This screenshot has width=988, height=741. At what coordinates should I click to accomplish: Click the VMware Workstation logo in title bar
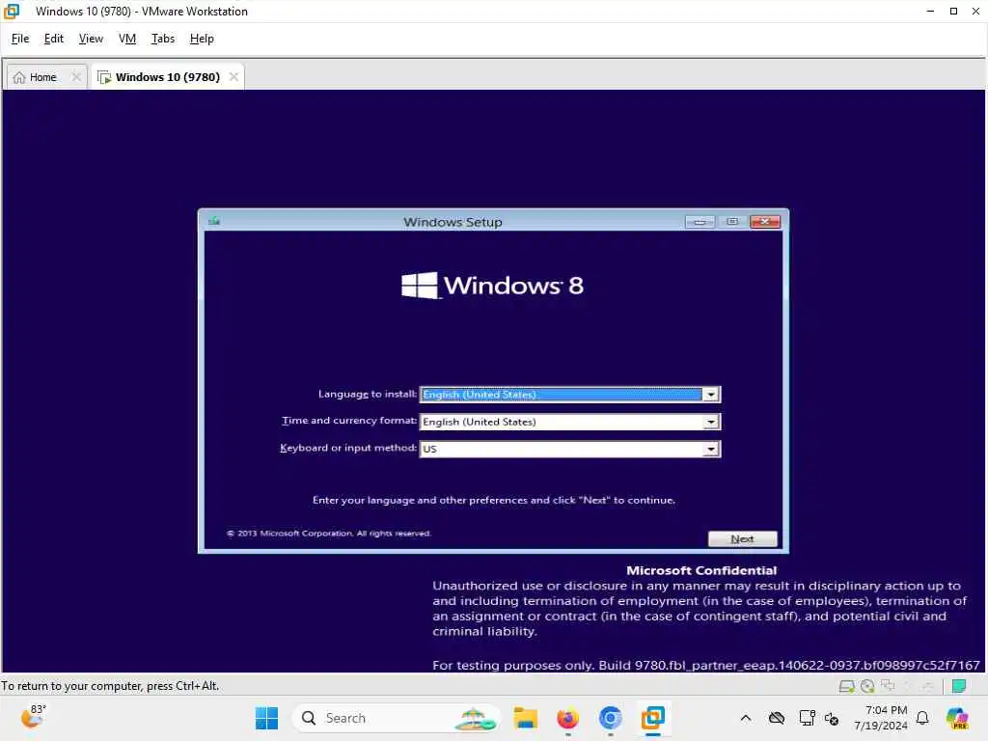[12, 11]
